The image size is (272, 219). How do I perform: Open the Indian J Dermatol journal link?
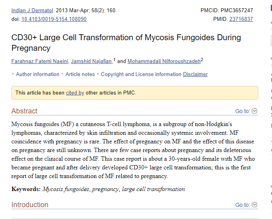32,10
